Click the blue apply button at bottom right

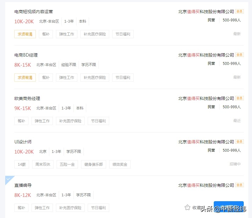pyautogui.click(x=229, y=207)
